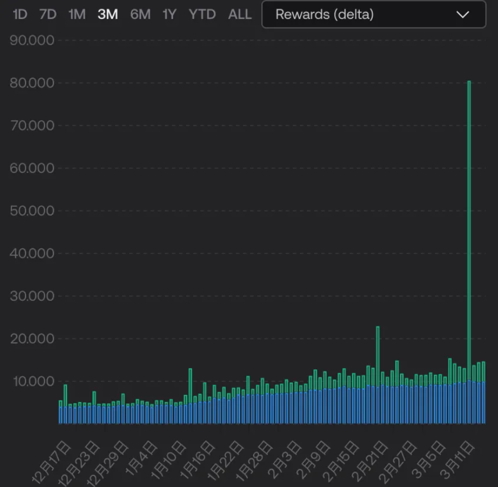Click the 2月3日 date label
498x487 pixels.
(285, 459)
